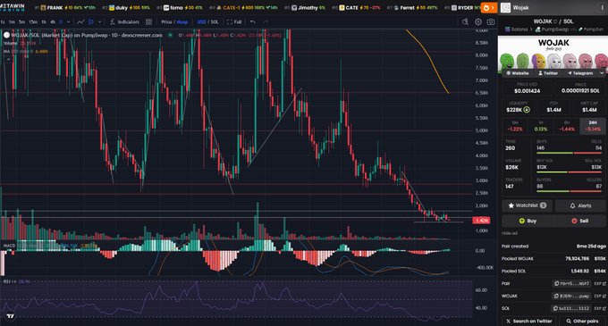Select the 5M price change tab

pyautogui.click(x=514, y=126)
